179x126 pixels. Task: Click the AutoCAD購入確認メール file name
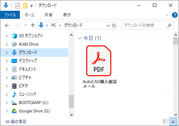tap(99, 84)
